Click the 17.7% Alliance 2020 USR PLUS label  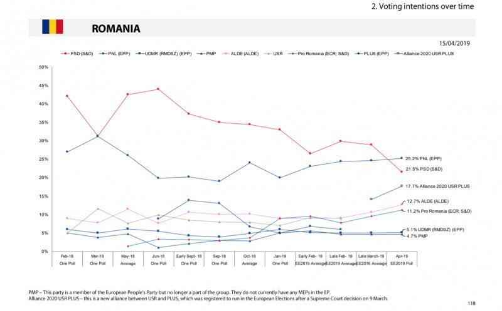click(437, 186)
